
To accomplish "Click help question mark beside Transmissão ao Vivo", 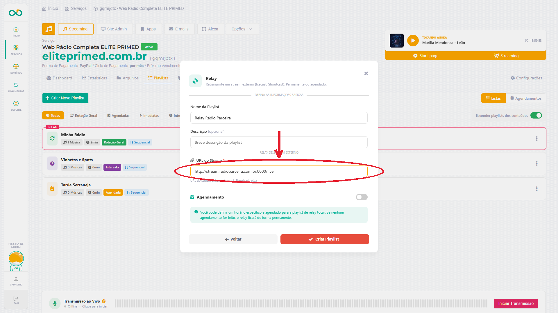I will click(104, 301).
